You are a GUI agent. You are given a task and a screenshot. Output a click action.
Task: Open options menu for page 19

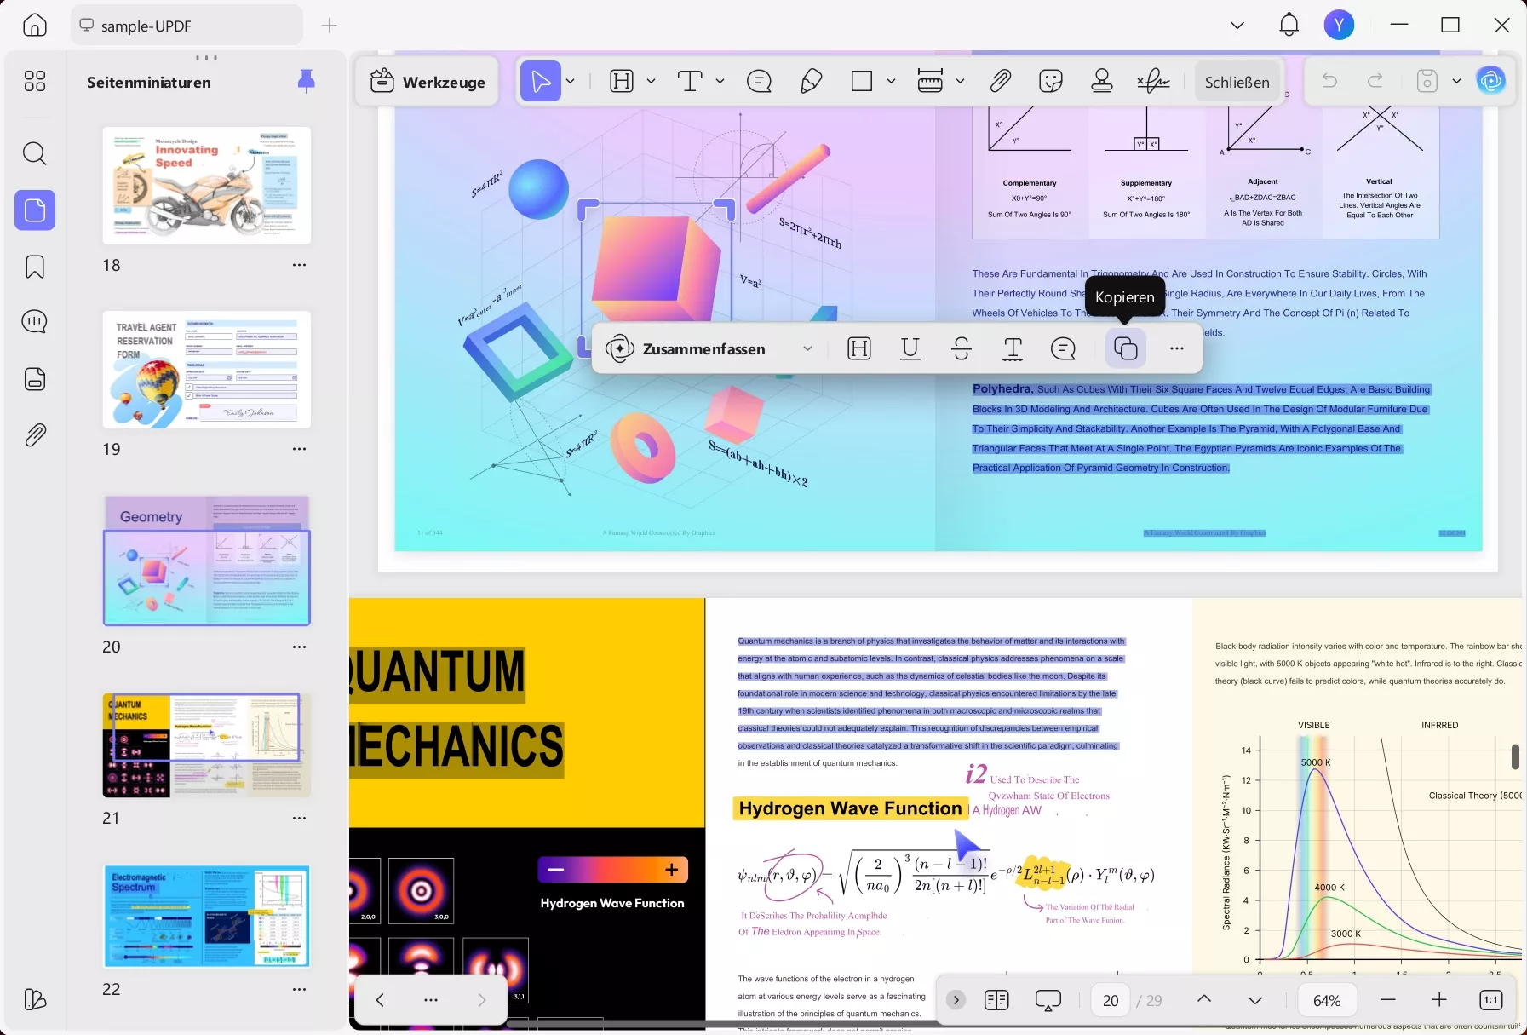(299, 449)
